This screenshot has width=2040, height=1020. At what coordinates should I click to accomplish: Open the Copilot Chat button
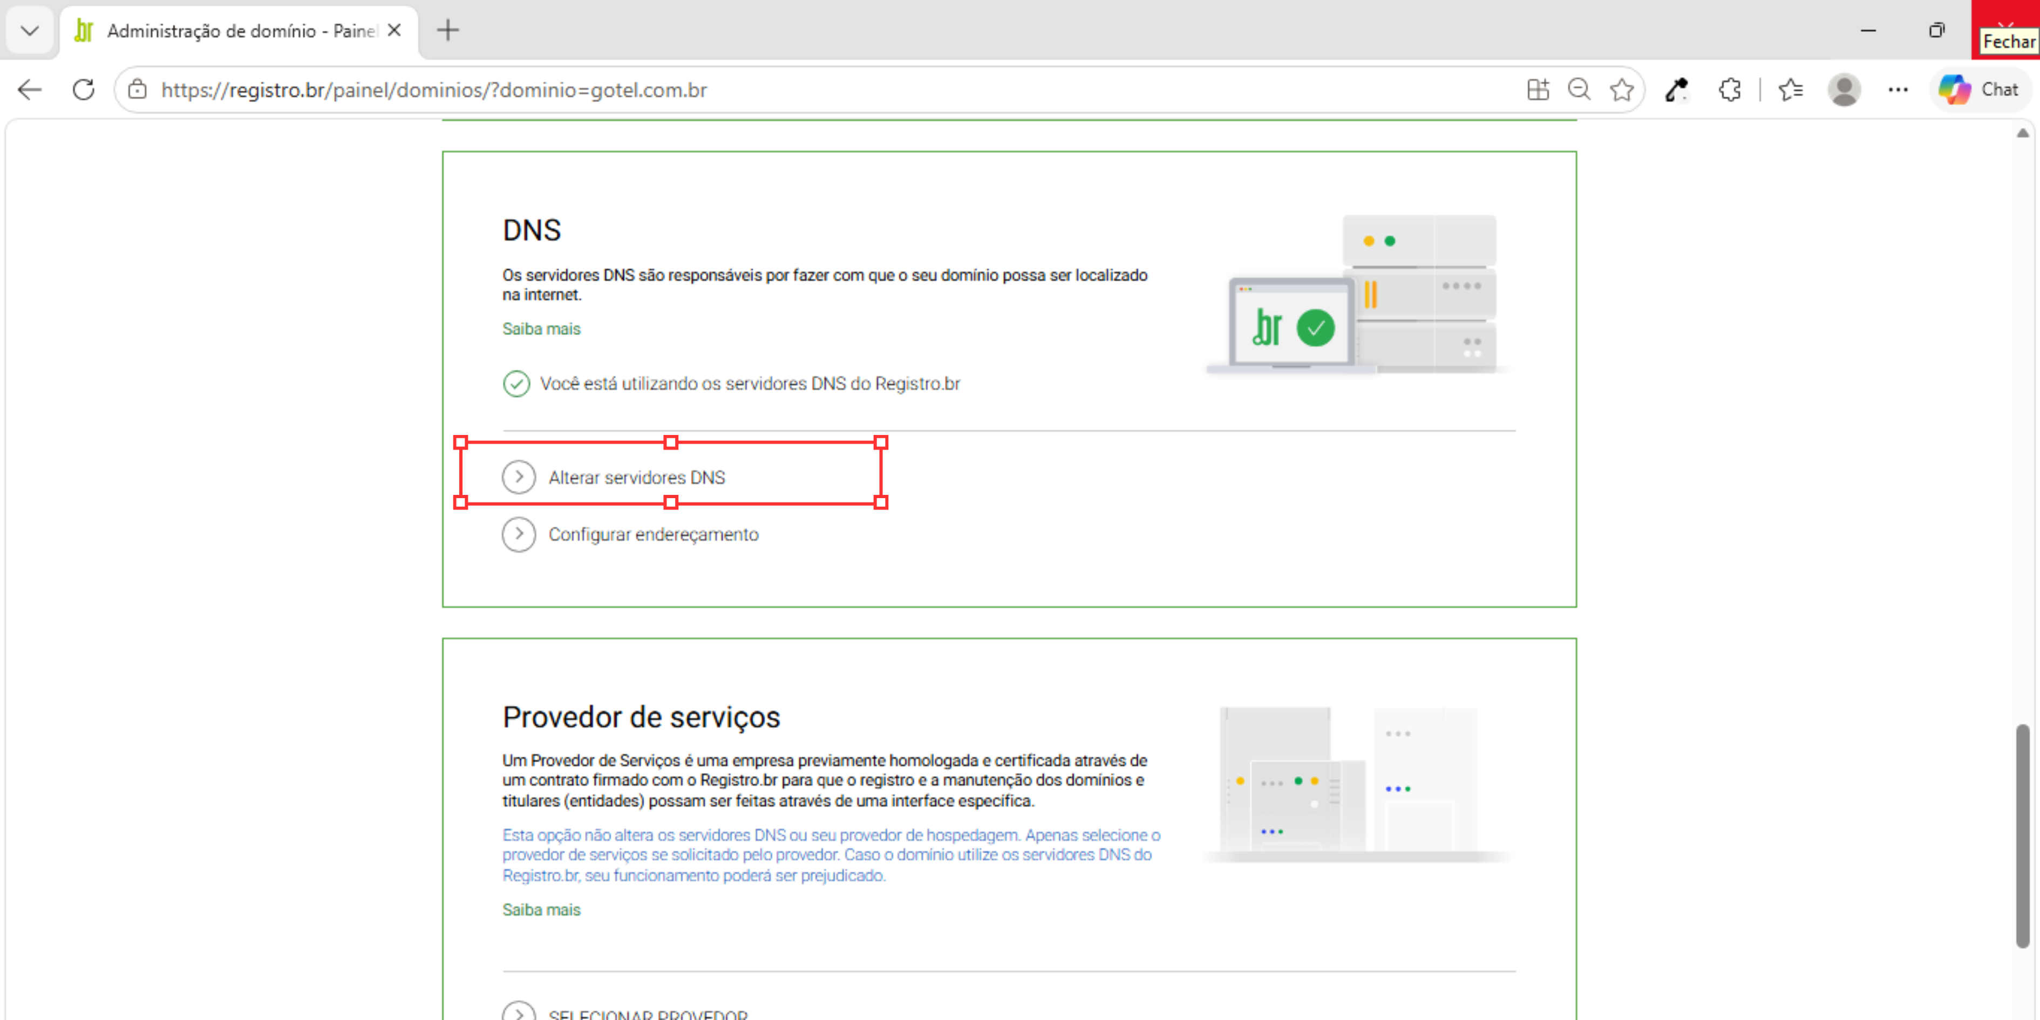click(1979, 90)
